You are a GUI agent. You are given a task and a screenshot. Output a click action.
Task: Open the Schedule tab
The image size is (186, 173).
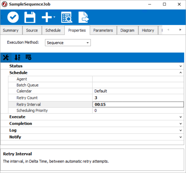pyautogui.click(x=53, y=30)
